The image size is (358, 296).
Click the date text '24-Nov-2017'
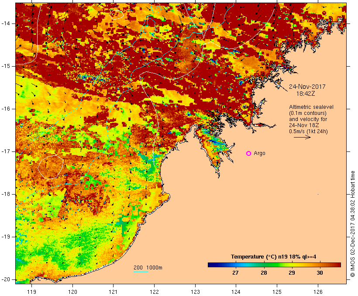307,87
